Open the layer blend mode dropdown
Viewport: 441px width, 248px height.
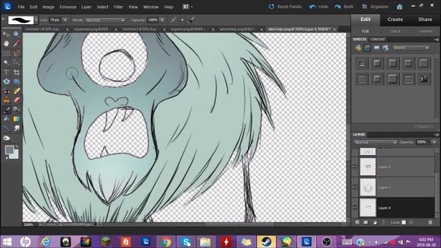375,143
